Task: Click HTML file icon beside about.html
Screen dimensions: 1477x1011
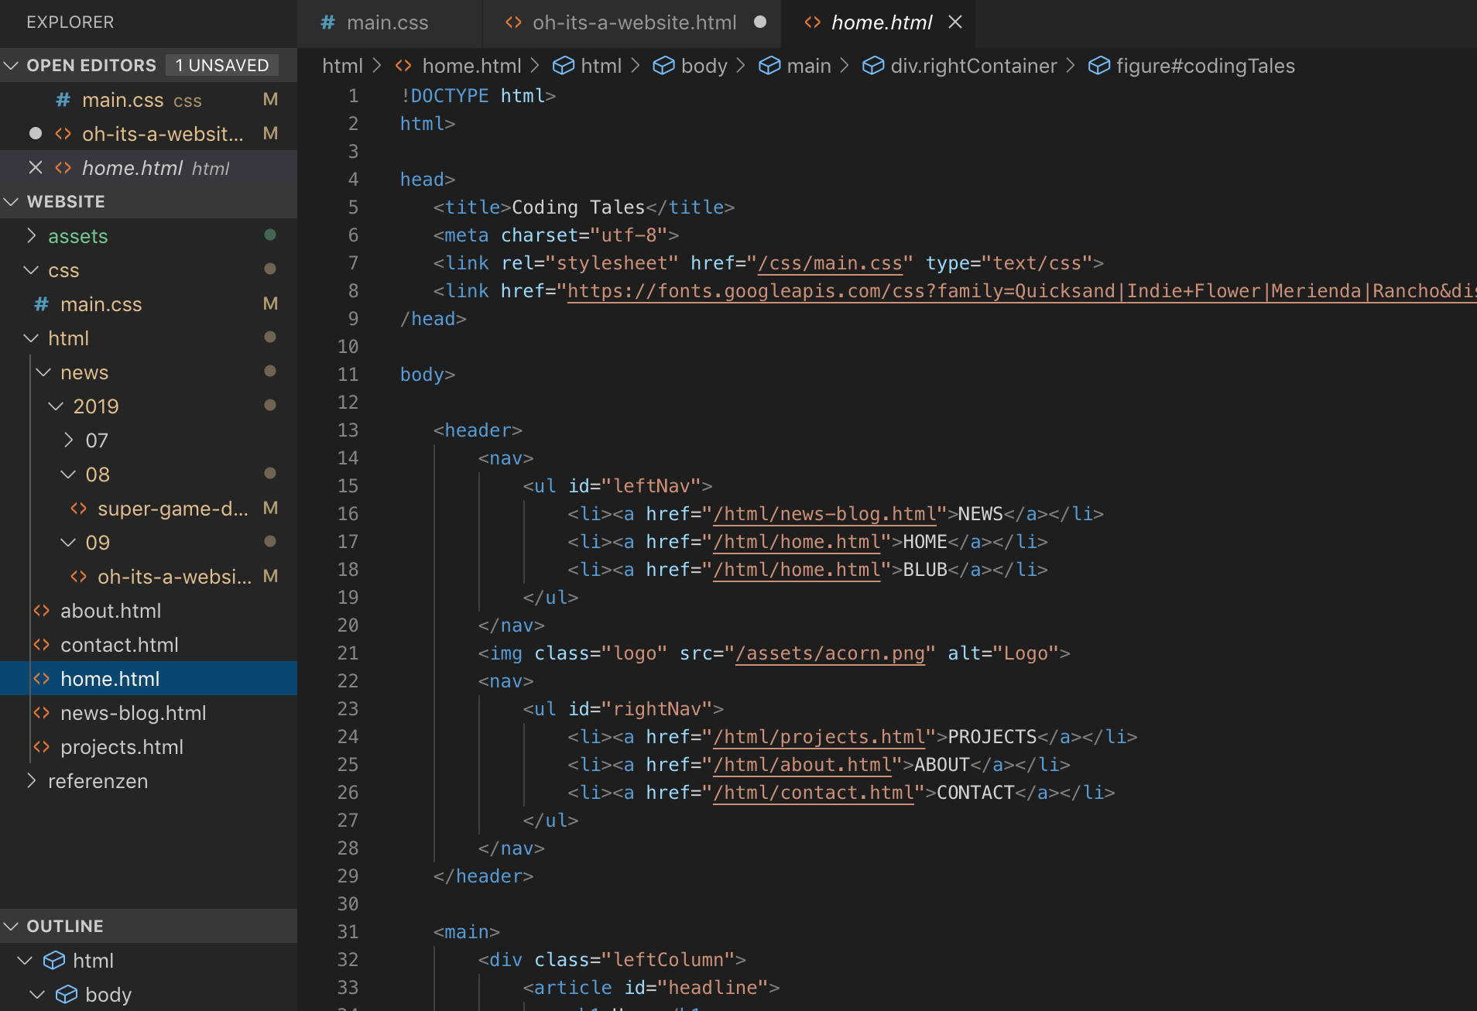Action: coord(42,611)
